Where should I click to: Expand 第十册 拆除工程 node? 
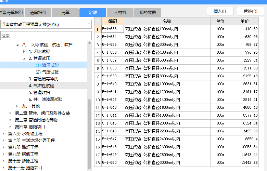pos(3,161)
